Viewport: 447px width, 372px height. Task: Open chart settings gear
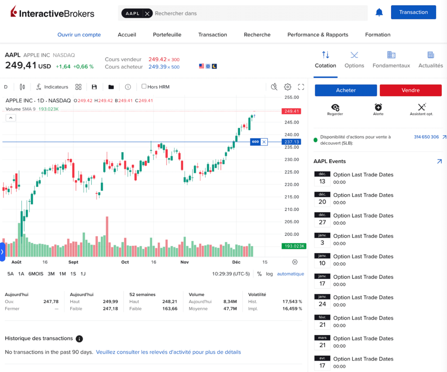pyautogui.click(x=288, y=87)
